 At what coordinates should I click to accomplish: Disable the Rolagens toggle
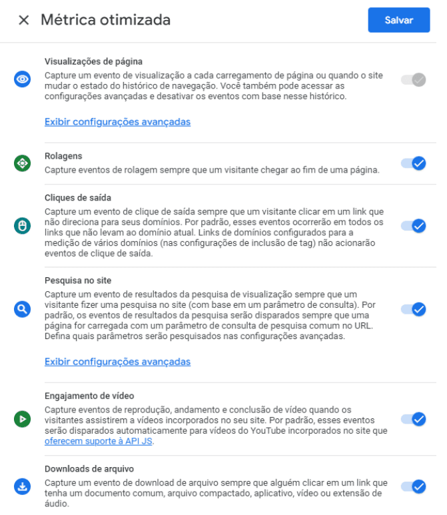tap(414, 163)
